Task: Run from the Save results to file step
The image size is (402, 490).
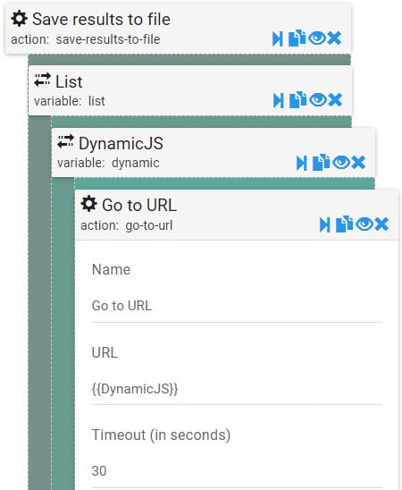Action: 278,38
